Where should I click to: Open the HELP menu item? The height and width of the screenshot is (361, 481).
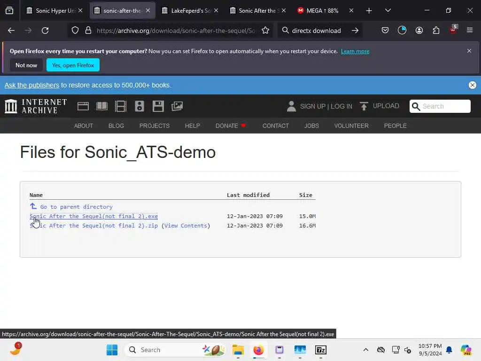[192, 126]
